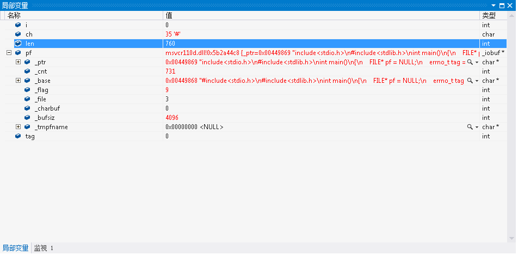Open text visualizer magnifier for _ptr
The width and height of the screenshot is (518, 255).
click(x=470, y=62)
